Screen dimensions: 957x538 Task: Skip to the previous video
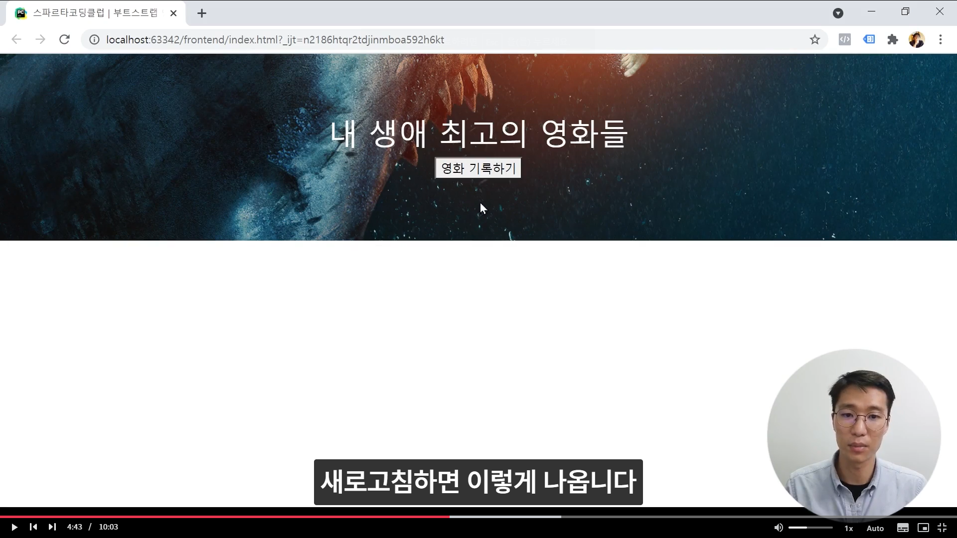pos(33,527)
